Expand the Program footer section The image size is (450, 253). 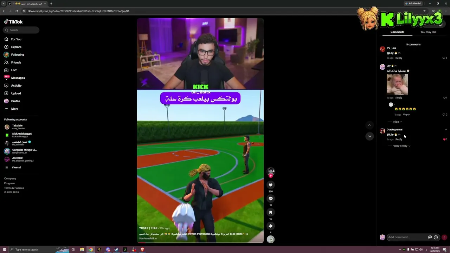click(9, 183)
